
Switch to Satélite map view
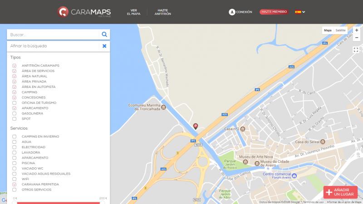(x=340, y=30)
